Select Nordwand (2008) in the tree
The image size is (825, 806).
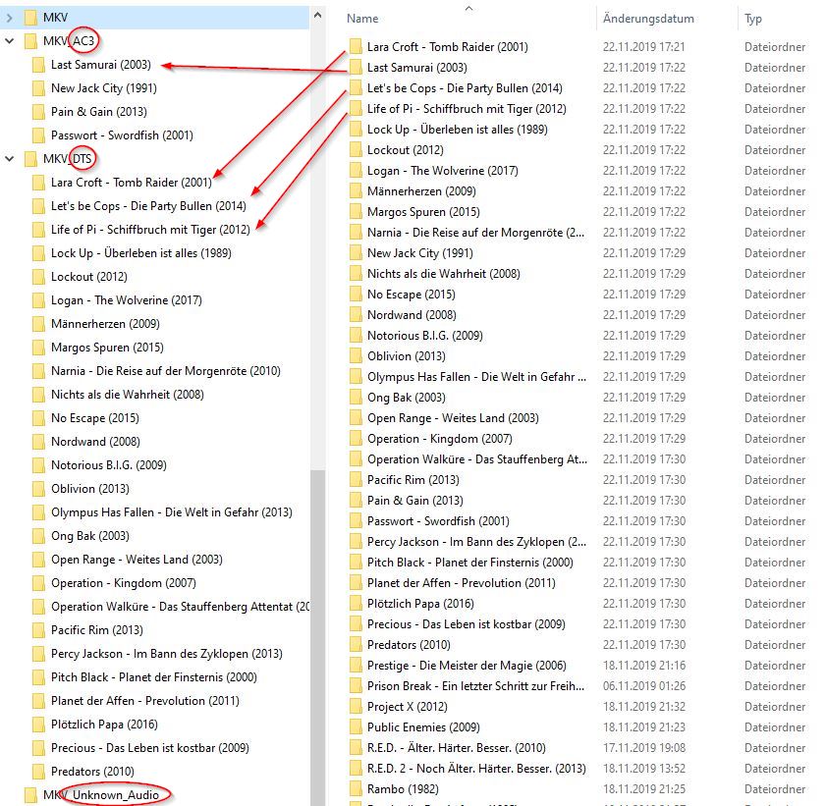coord(95,442)
